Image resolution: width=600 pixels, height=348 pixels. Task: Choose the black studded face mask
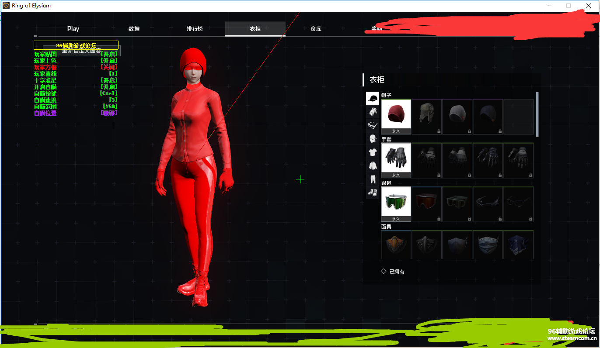click(x=427, y=245)
